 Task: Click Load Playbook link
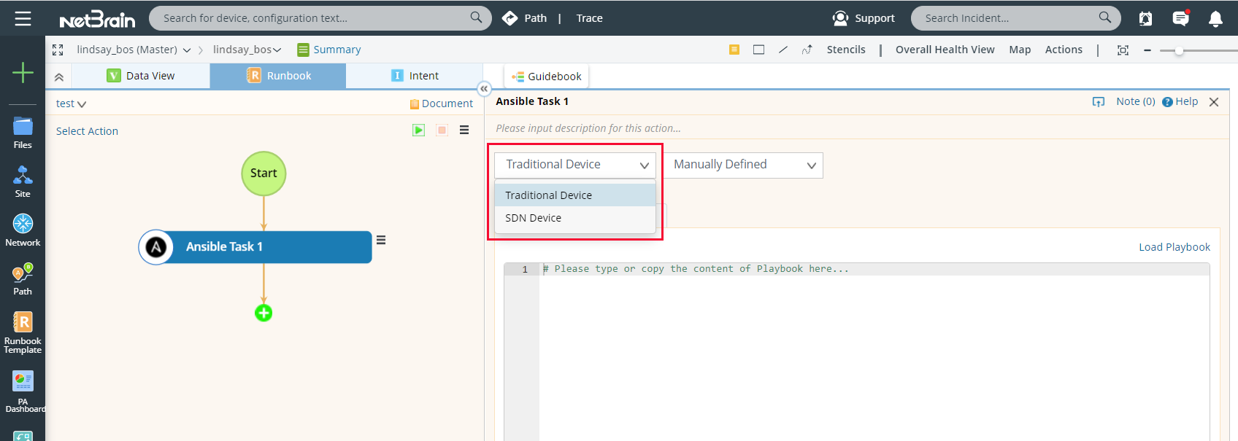coord(1174,247)
